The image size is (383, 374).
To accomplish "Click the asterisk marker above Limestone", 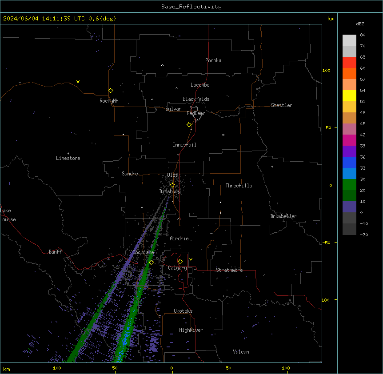I will click(x=68, y=154).
